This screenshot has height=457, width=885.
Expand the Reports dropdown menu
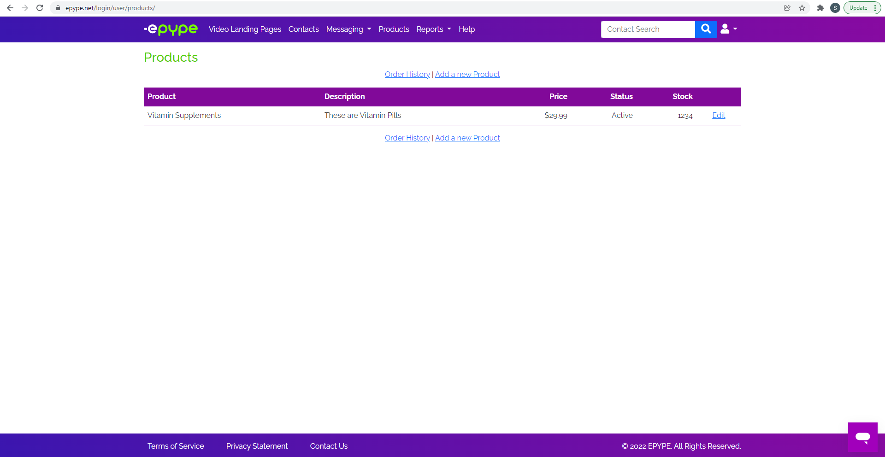click(434, 29)
